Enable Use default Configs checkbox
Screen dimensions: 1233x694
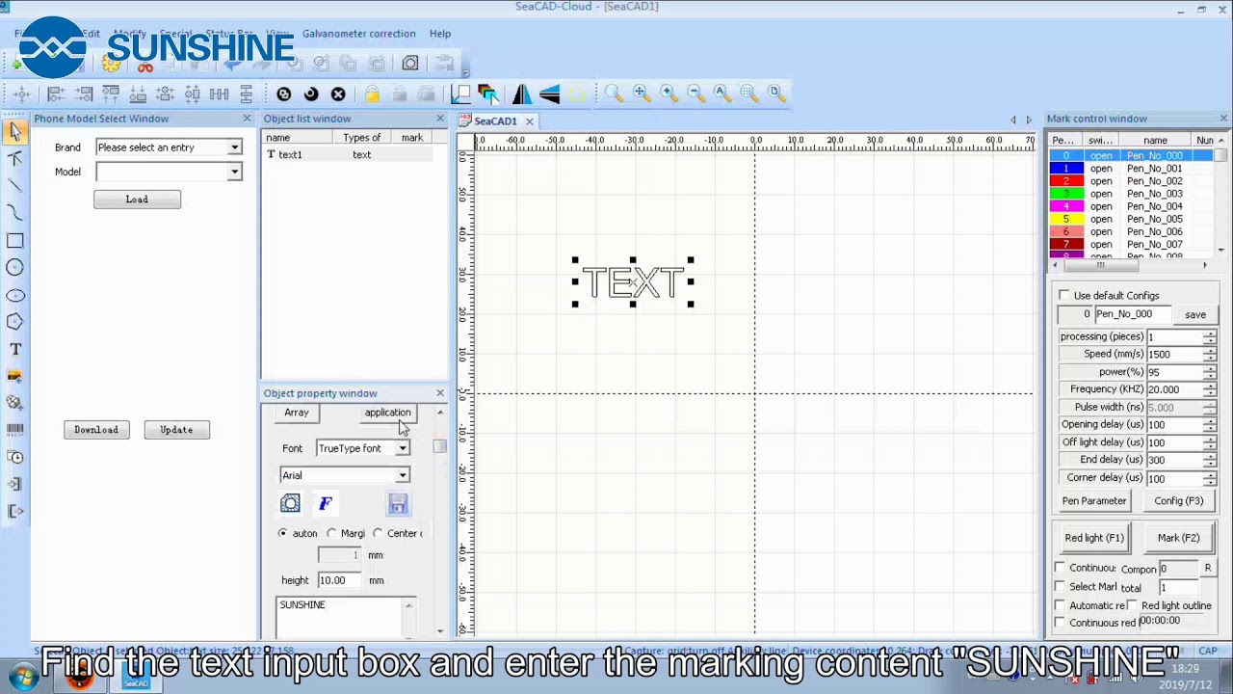(1064, 296)
